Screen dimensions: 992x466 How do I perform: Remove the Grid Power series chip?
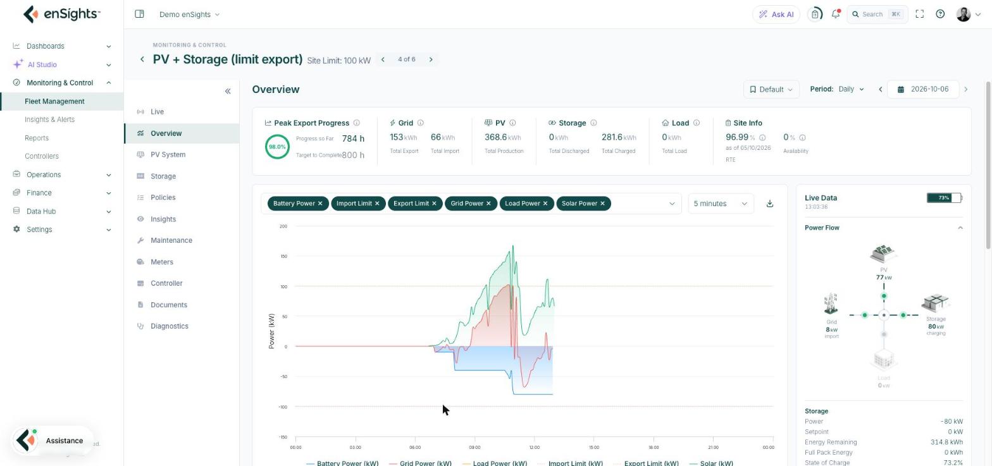coord(488,204)
